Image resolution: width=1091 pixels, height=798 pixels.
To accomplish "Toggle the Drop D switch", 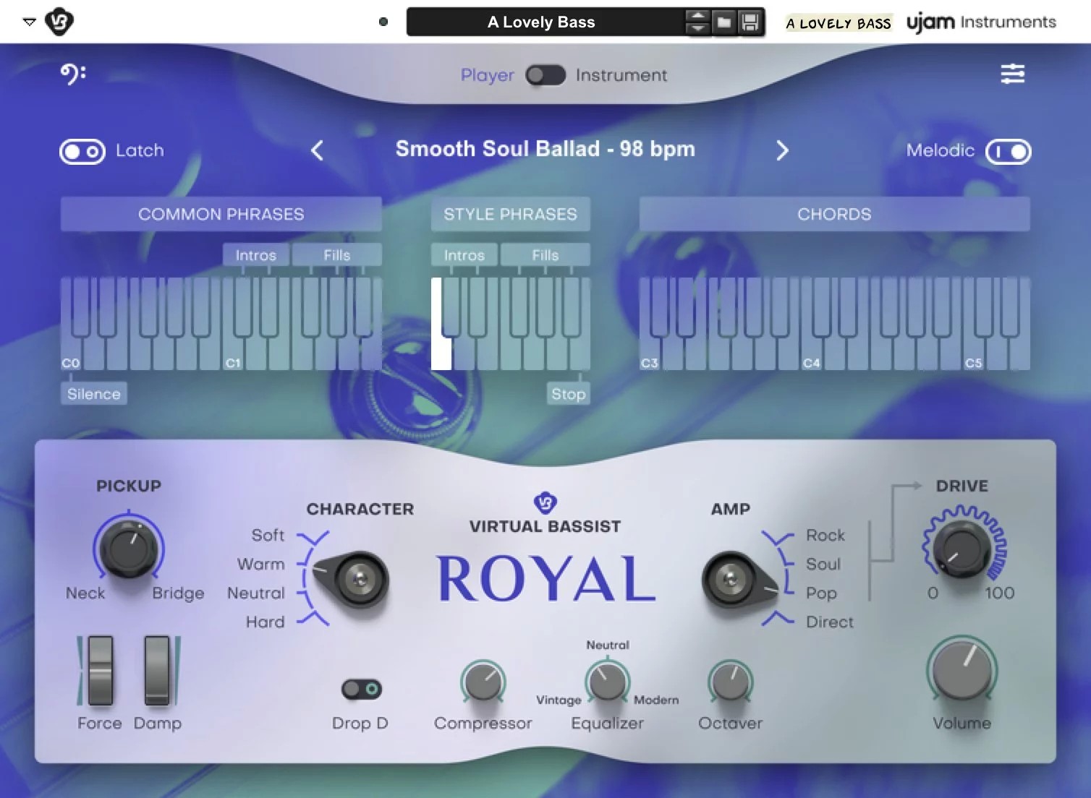I will click(362, 689).
